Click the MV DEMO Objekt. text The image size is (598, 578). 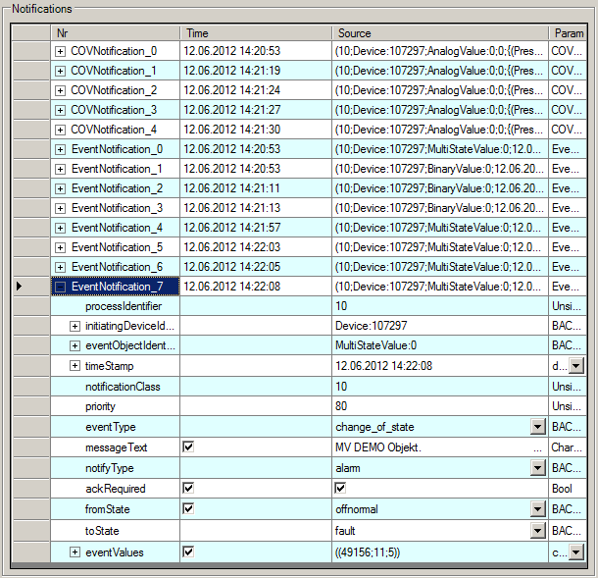point(378,447)
